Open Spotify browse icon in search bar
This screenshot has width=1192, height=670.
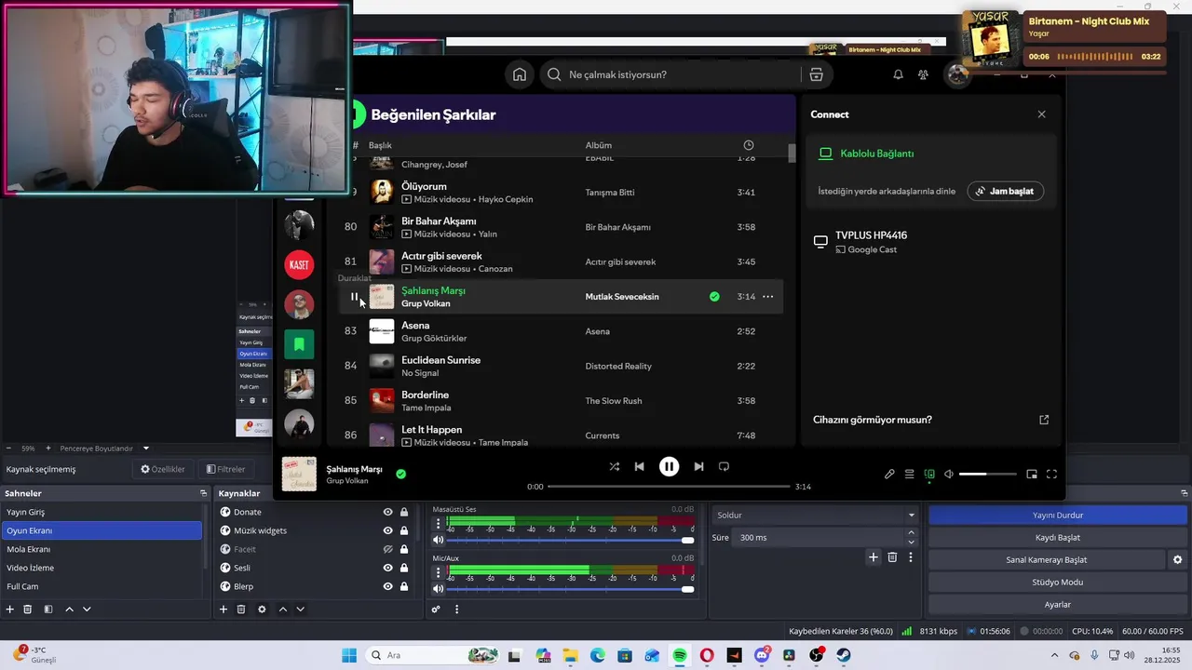pos(816,74)
